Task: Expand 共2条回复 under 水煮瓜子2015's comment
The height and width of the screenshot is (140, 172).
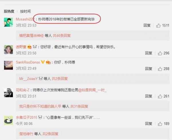Action: tap(50, 134)
